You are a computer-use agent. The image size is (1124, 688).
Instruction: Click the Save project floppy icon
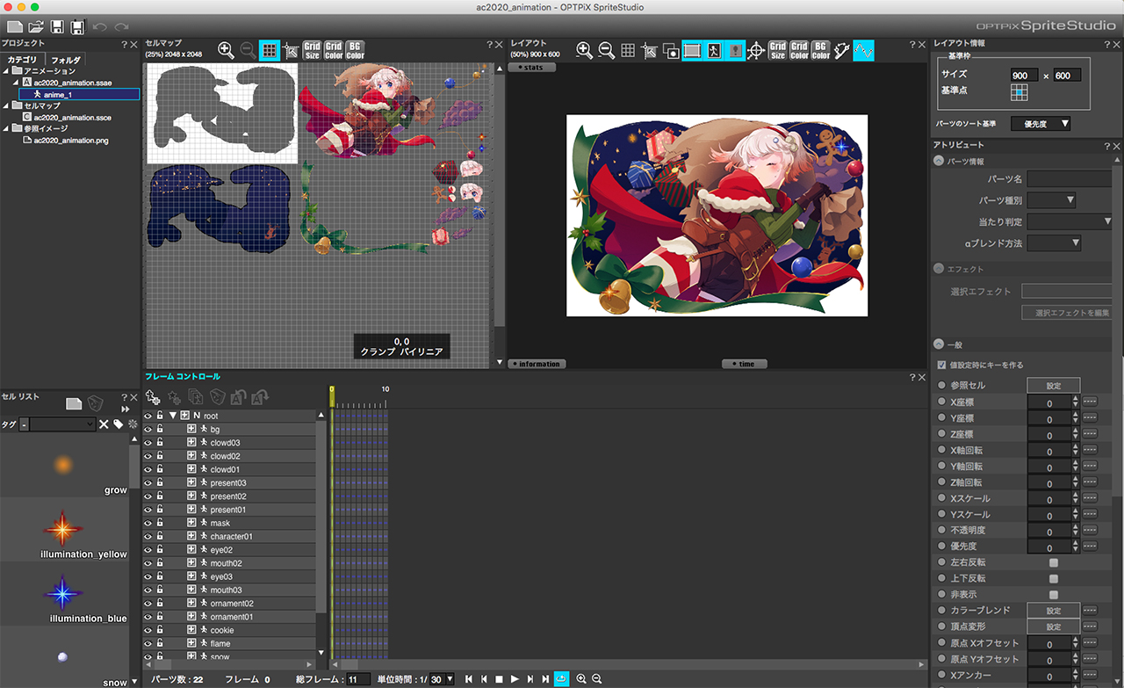57,27
